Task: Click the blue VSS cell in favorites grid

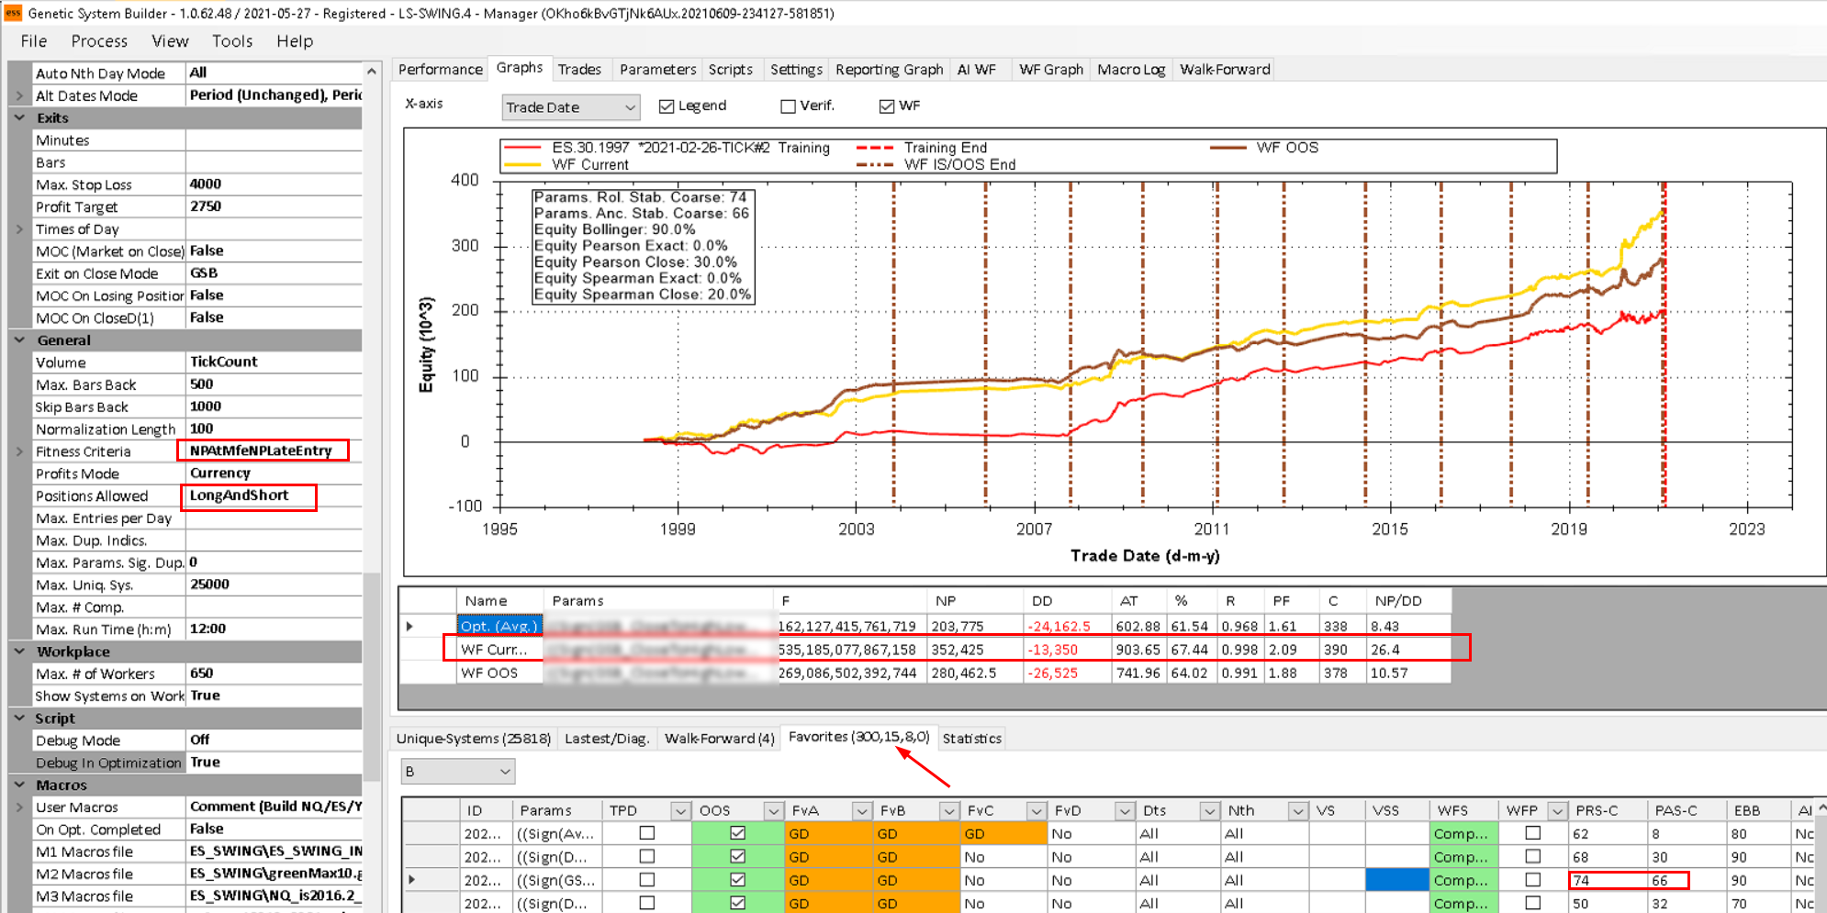Action: coord(1396,880)
